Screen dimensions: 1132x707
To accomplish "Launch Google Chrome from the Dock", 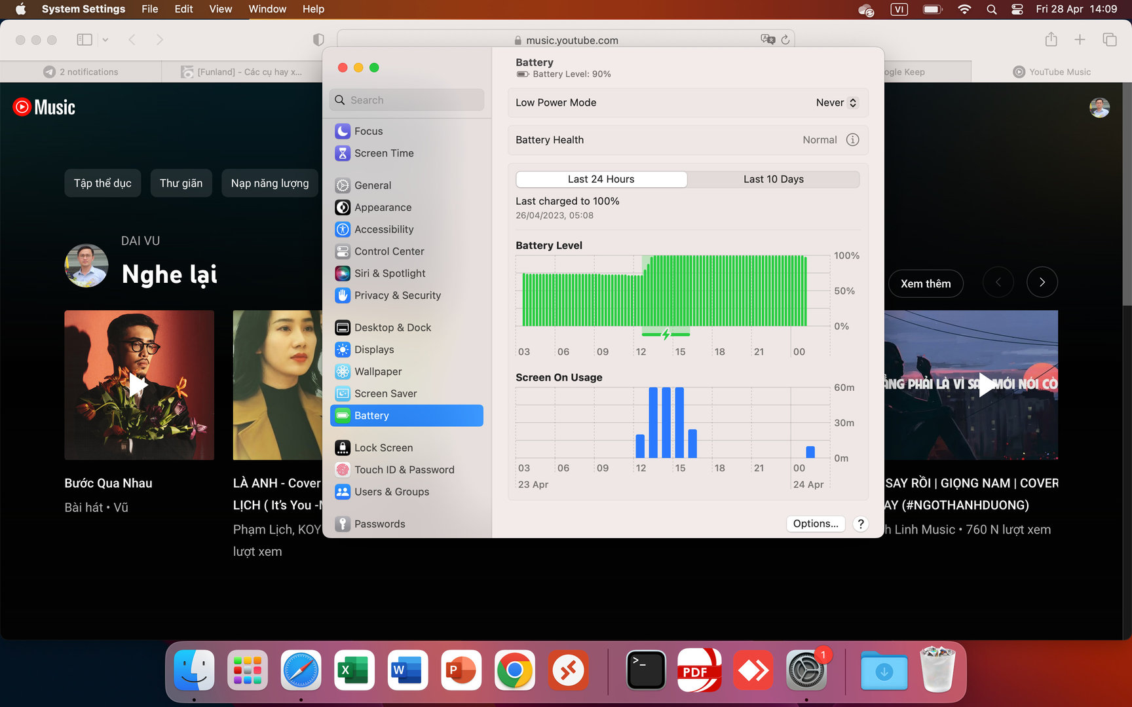I will click(x=514, y=670).
